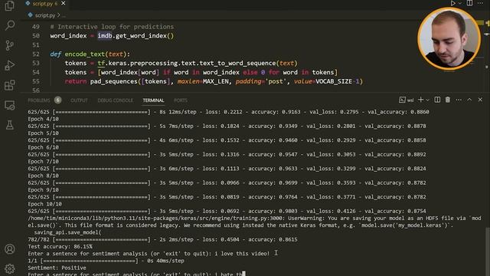
Task: Click the terminal input line with 'i hate'
Action: tap(136, 274)
